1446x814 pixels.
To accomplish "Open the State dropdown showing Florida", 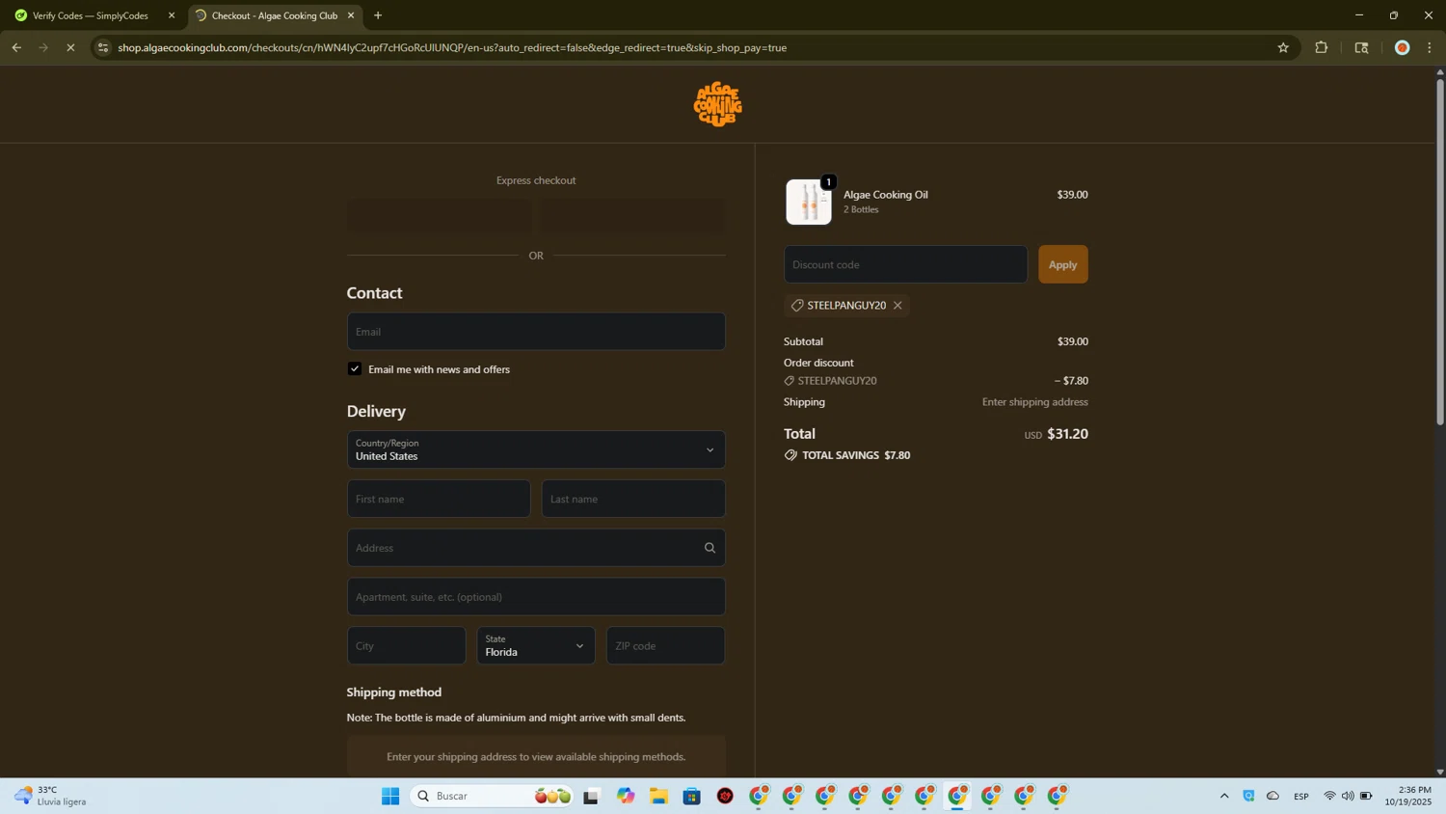I will [x=536, y=646].
